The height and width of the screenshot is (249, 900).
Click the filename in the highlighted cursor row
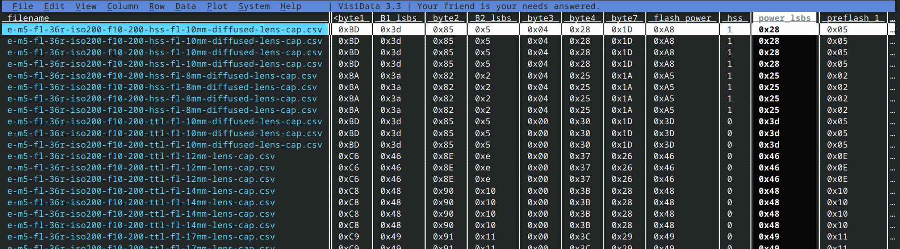coord(165,30)
